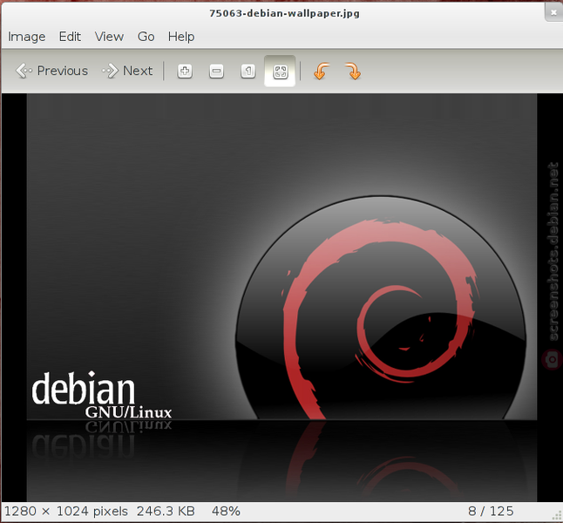The width and height of the screenshot is (563, 523).
Task: Open the View menu
Action: click(x=109, y=37)
